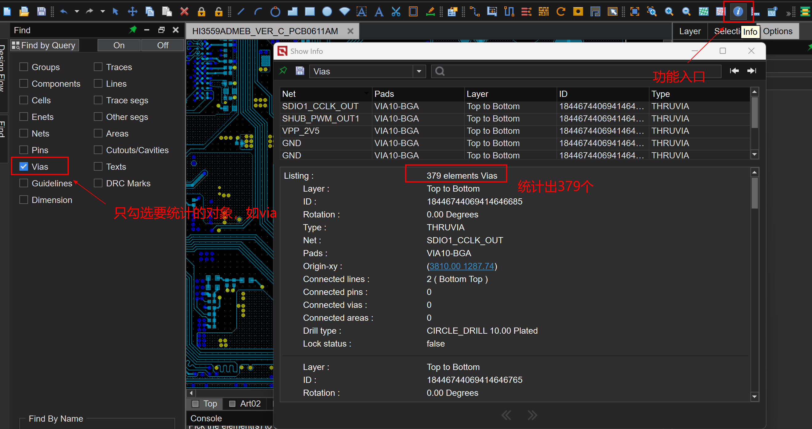The image size is (812, 429).
Task: Expand the undo history dropdown arrow
Action: (x=77, y=12)
